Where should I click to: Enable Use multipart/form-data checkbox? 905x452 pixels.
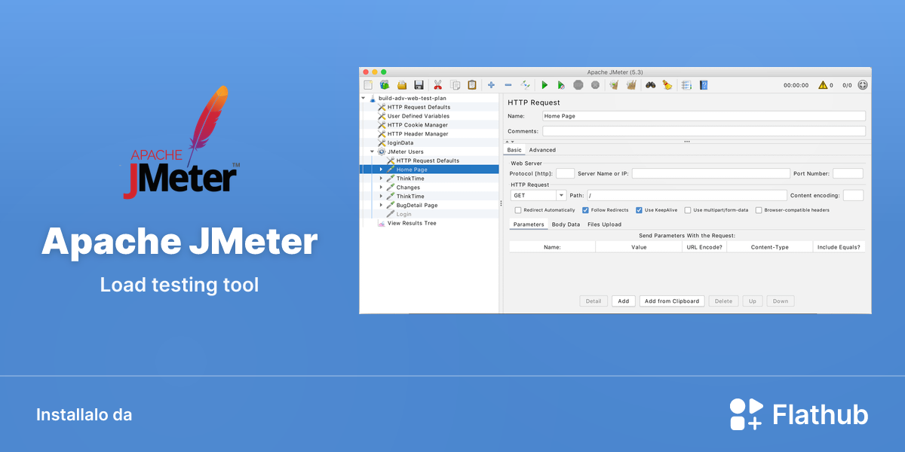688,210
